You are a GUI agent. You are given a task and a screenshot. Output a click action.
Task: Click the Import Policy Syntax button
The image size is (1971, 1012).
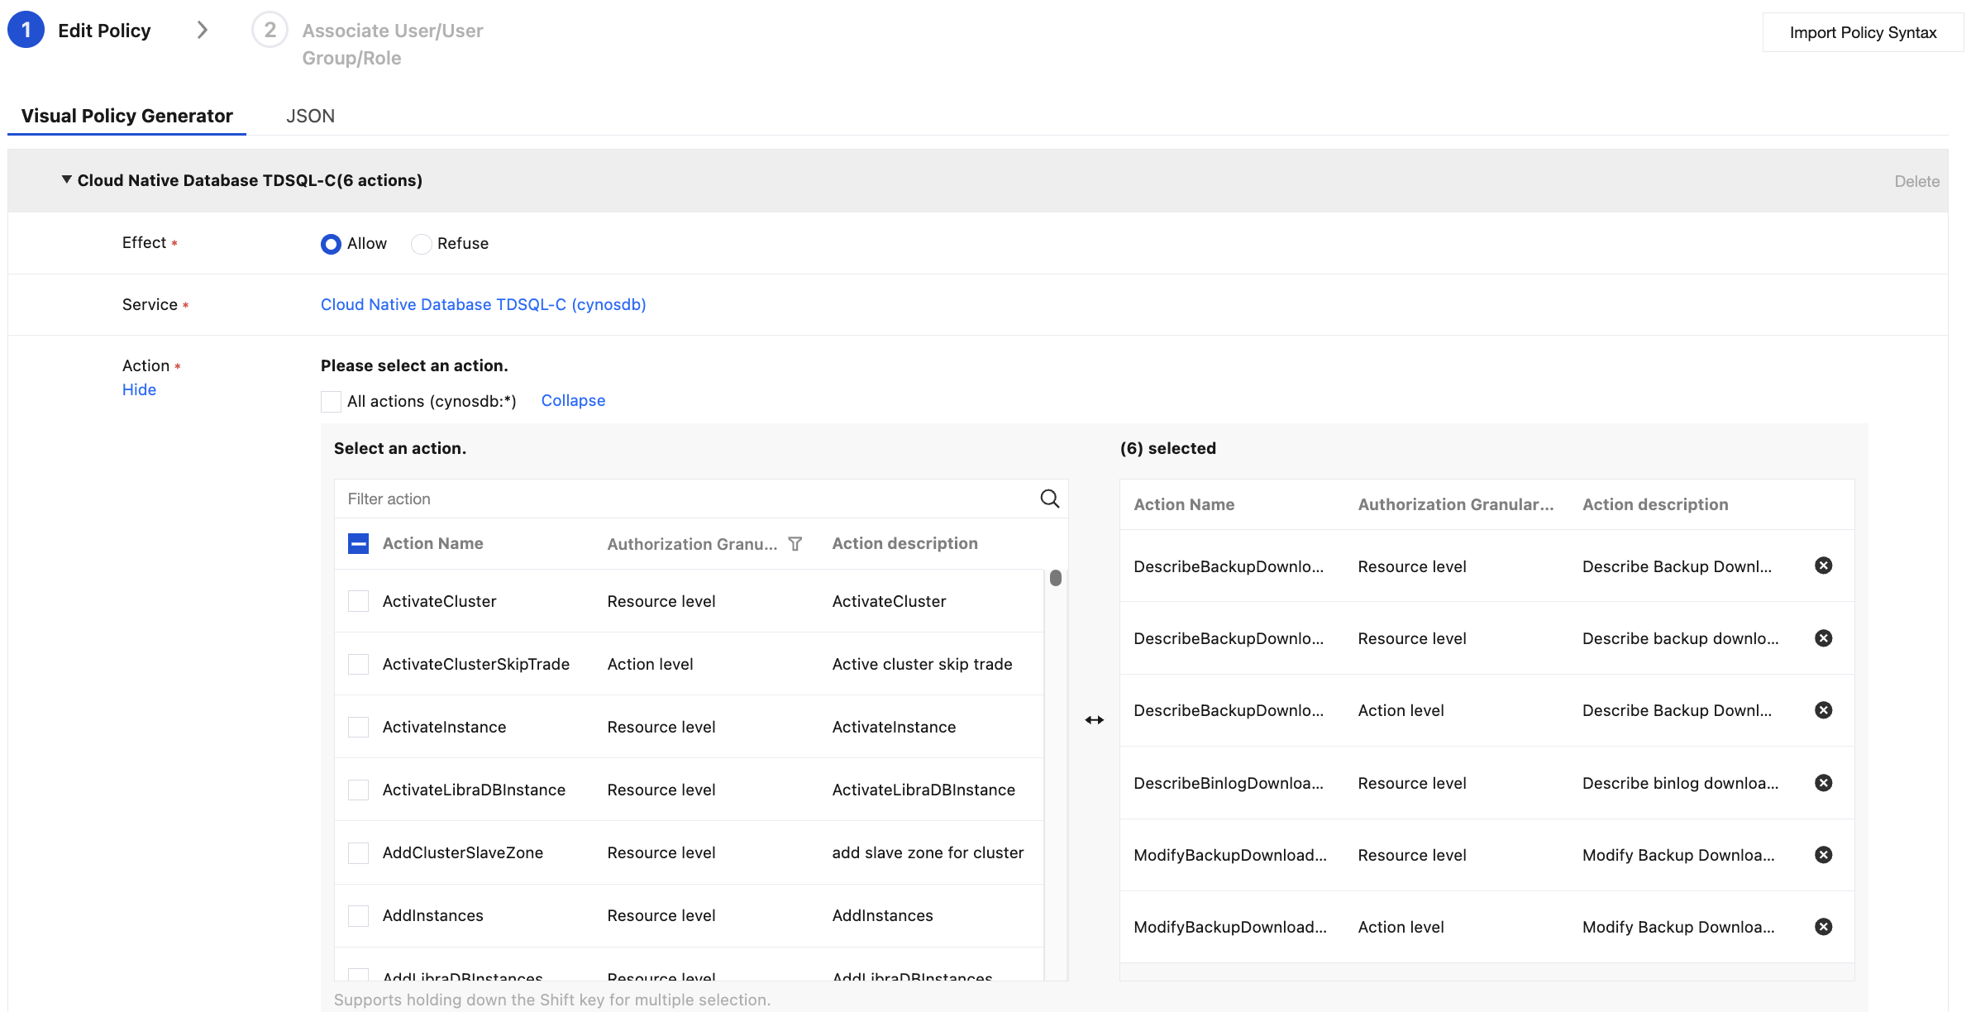click(1862, 32)
